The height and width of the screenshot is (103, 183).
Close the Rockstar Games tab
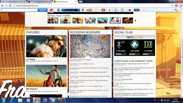coord(76,2)
